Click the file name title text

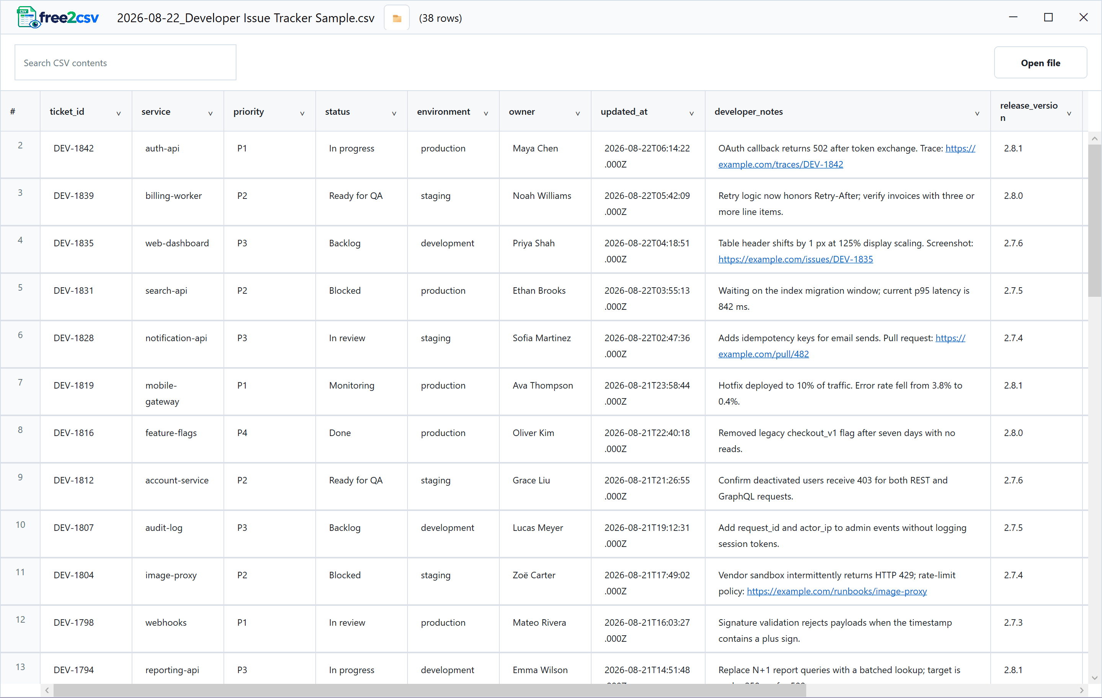pos(245,18)
